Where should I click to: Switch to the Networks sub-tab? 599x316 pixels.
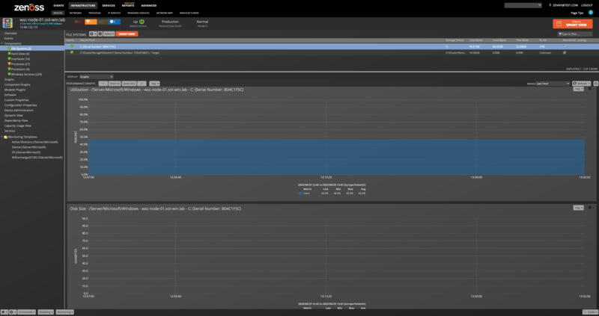tap(76, 13)
